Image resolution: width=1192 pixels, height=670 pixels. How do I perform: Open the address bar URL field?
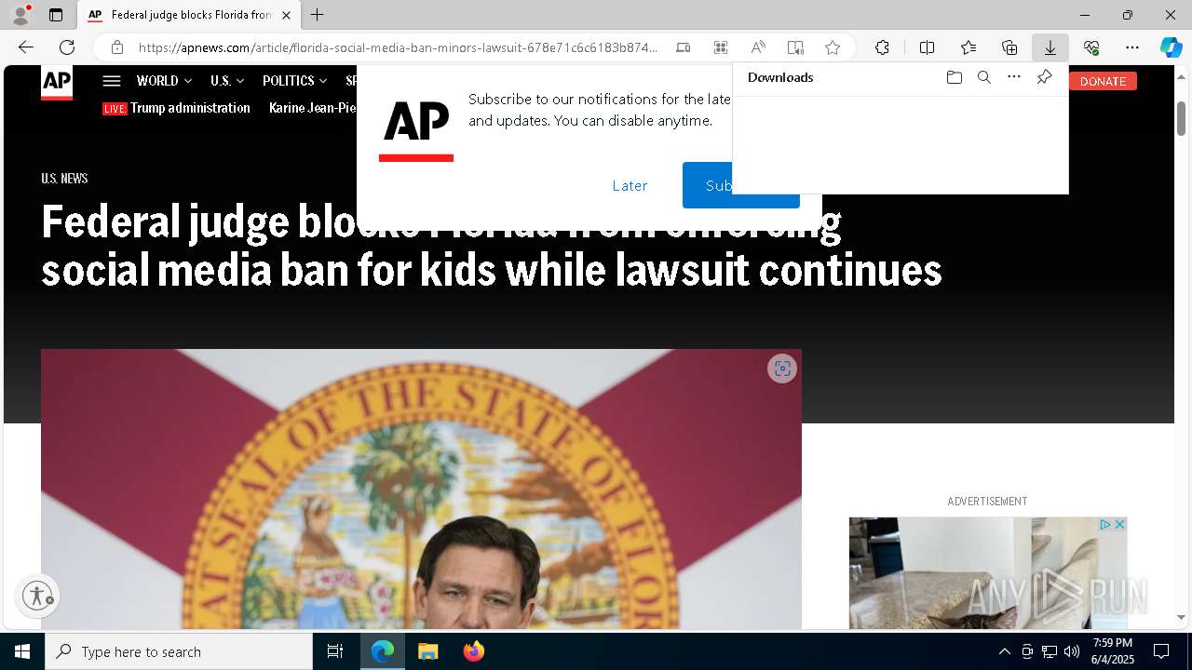pyautogui.click(x=398, y=47)
